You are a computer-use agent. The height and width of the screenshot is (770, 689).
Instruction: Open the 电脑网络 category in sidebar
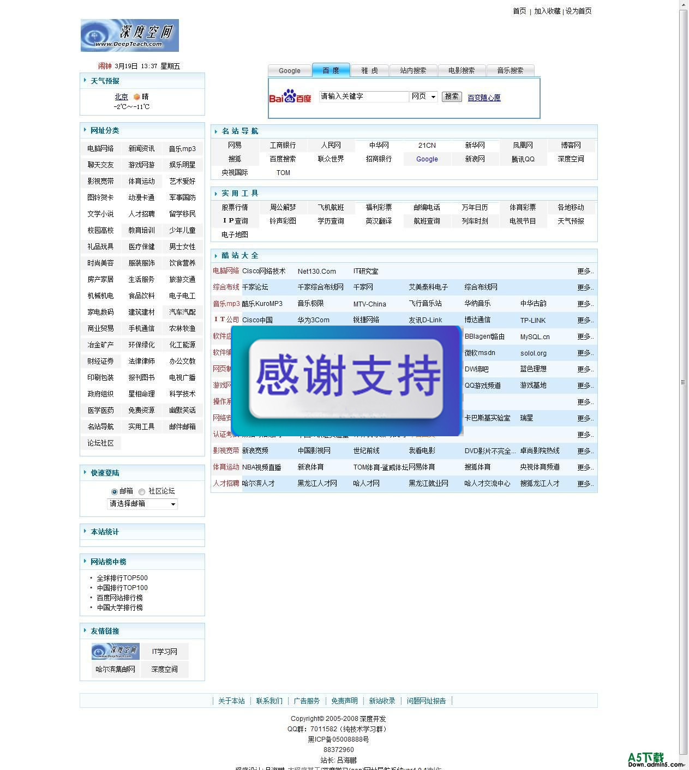click(100, 148)
